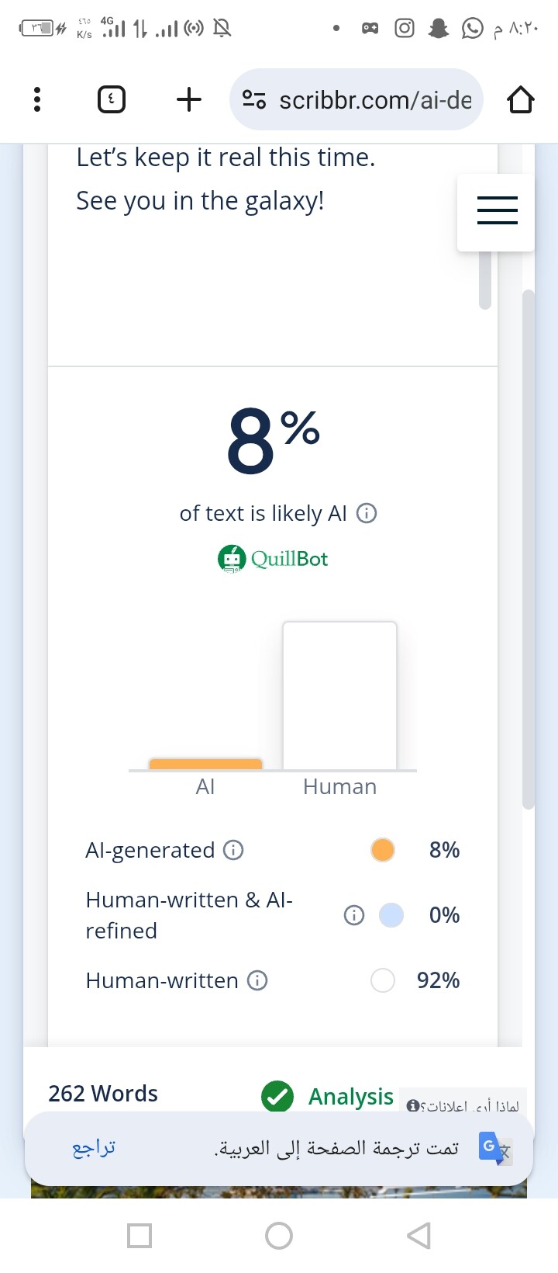Tap info icon next to Human-written
558x1273 pixels.
coord(257,980)
